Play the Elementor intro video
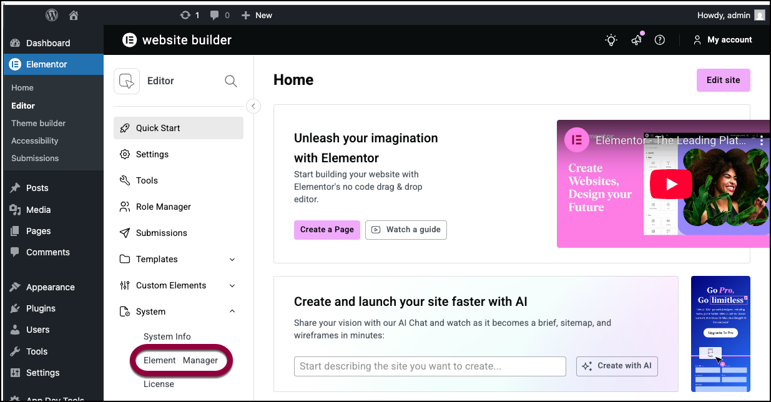771x402 pixels. click(x=670, y=184)
